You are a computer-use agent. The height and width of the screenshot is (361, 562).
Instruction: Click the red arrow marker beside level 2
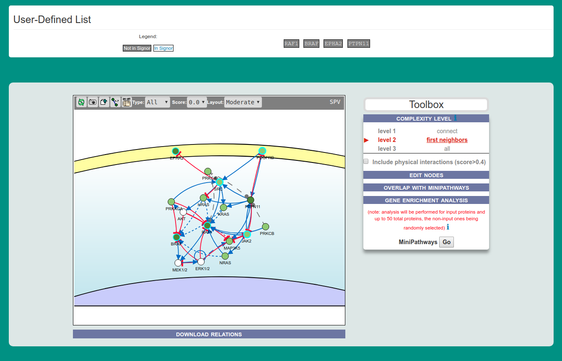(x=366, y=140)
